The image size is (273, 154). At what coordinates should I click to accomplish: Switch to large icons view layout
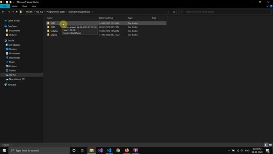[270, 145]
